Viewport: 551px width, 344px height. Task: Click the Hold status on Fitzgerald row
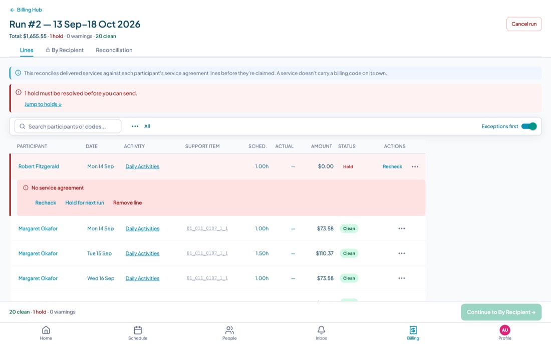click(x=348, y=167)
